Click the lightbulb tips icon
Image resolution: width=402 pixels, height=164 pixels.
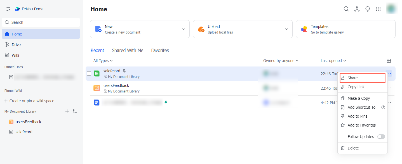tap(368, 9)
